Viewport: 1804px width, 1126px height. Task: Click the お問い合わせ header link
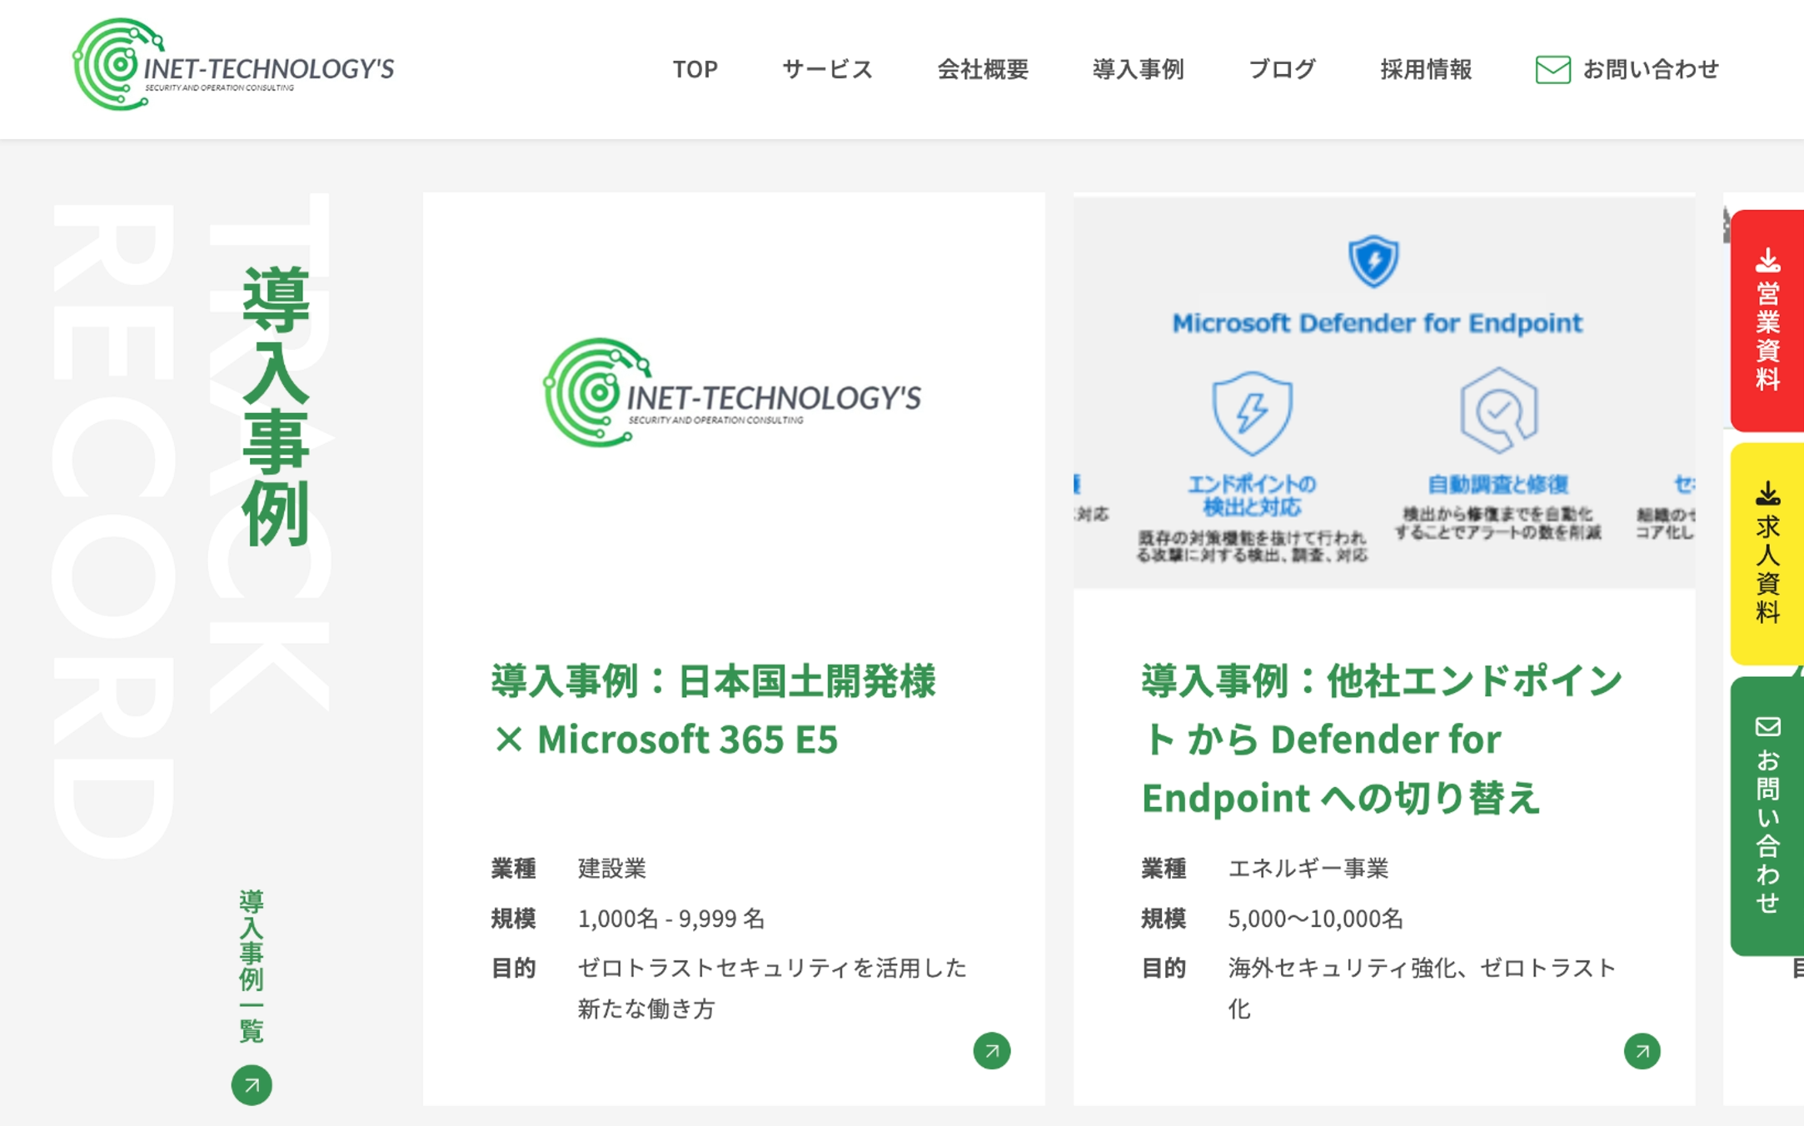1650,69
